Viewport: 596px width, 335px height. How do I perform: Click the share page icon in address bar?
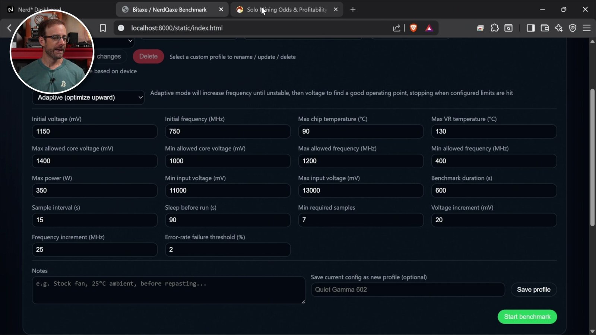point(396,28)
